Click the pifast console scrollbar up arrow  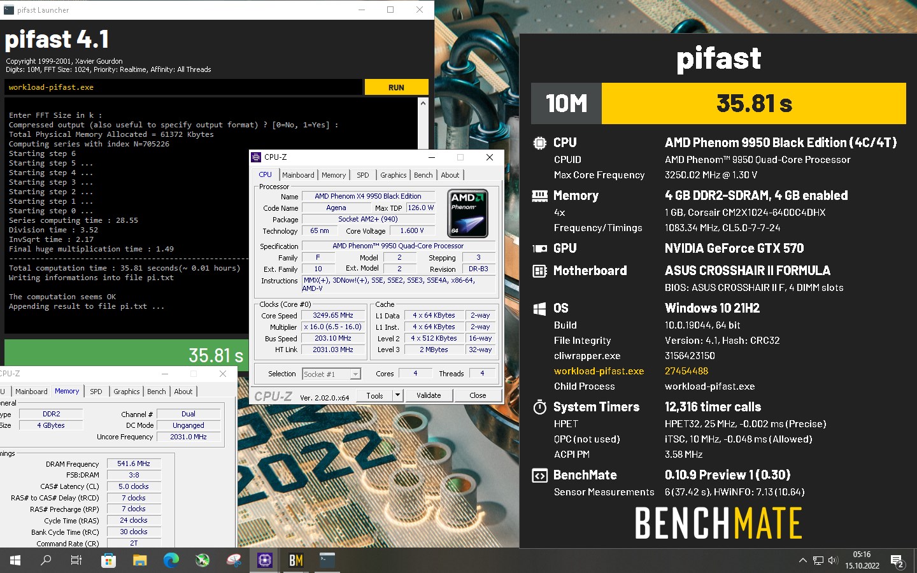point(423,103)
